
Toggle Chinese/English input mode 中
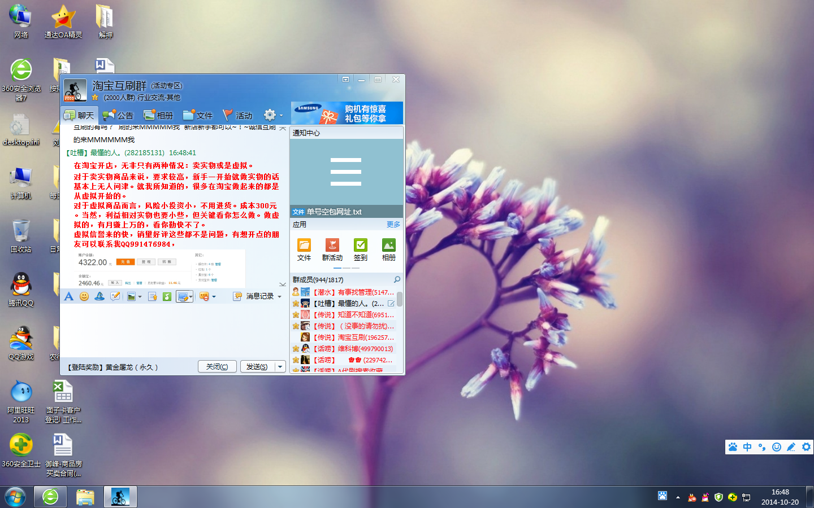(747, 447)
